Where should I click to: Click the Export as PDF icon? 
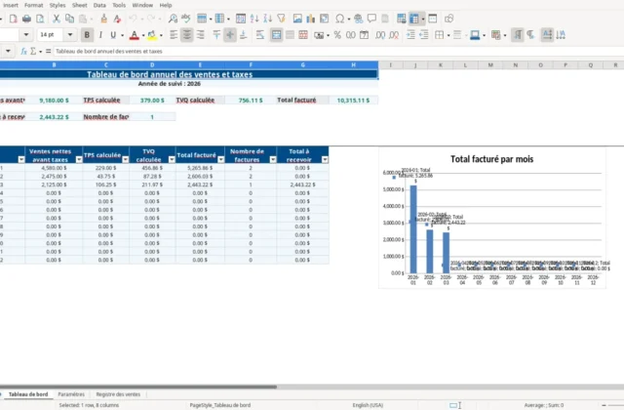tap(13, 19)
